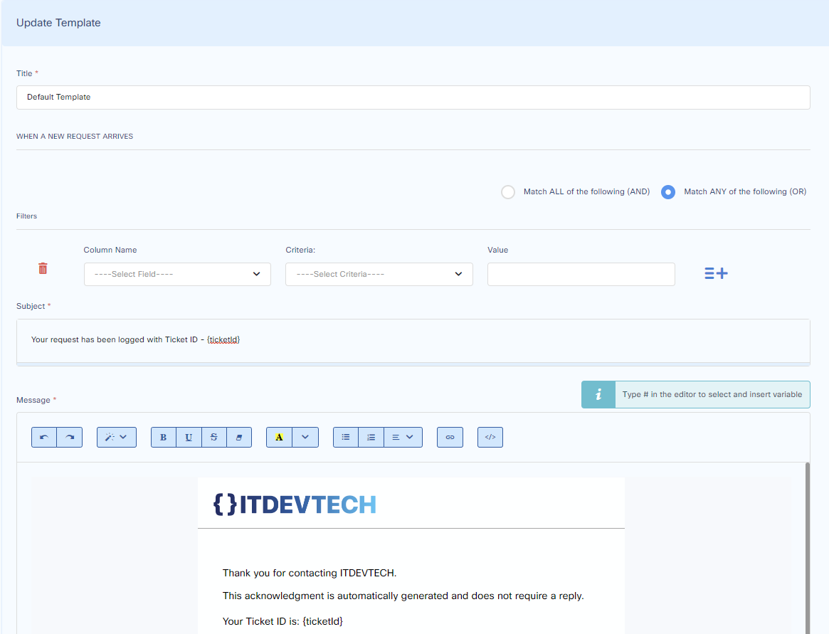The image size is (829, 634).
Task: Delete the filter row with trash icon
Action: tap(43, 268)
